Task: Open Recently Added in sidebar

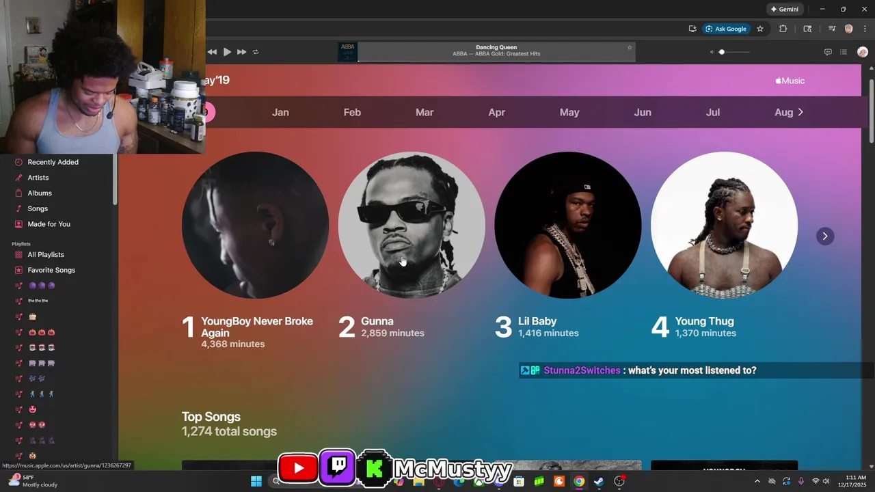Action: point(53,162)
